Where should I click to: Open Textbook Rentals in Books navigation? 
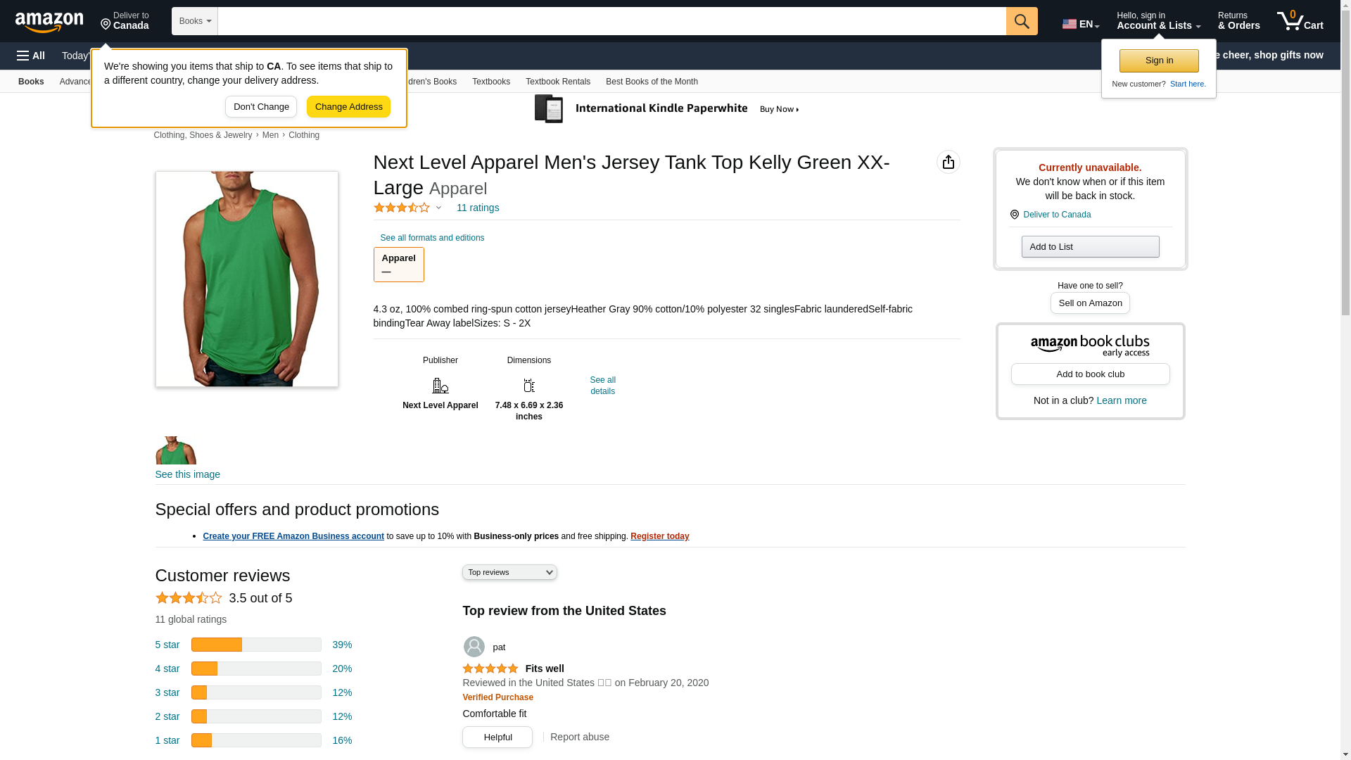(557, 82)
